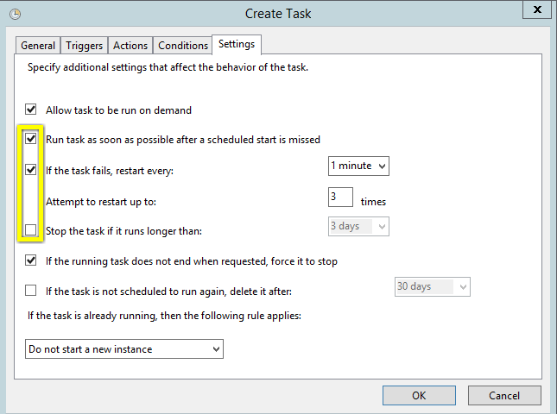Click the Settings tab
Image resolution: width=557 pixels, height=414 pixels.
click(x=237, y=44)
